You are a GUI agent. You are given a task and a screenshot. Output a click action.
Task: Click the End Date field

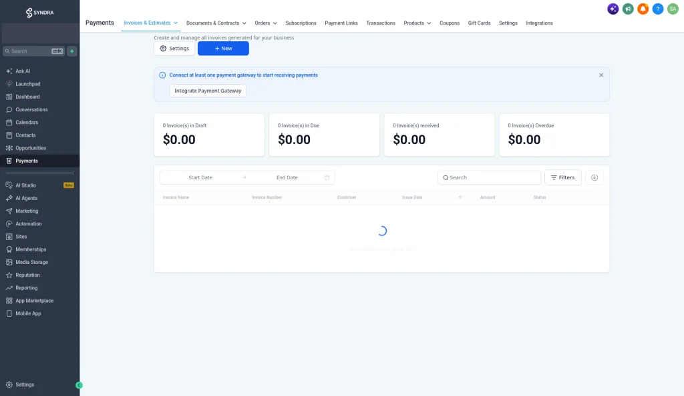(287, 177)
